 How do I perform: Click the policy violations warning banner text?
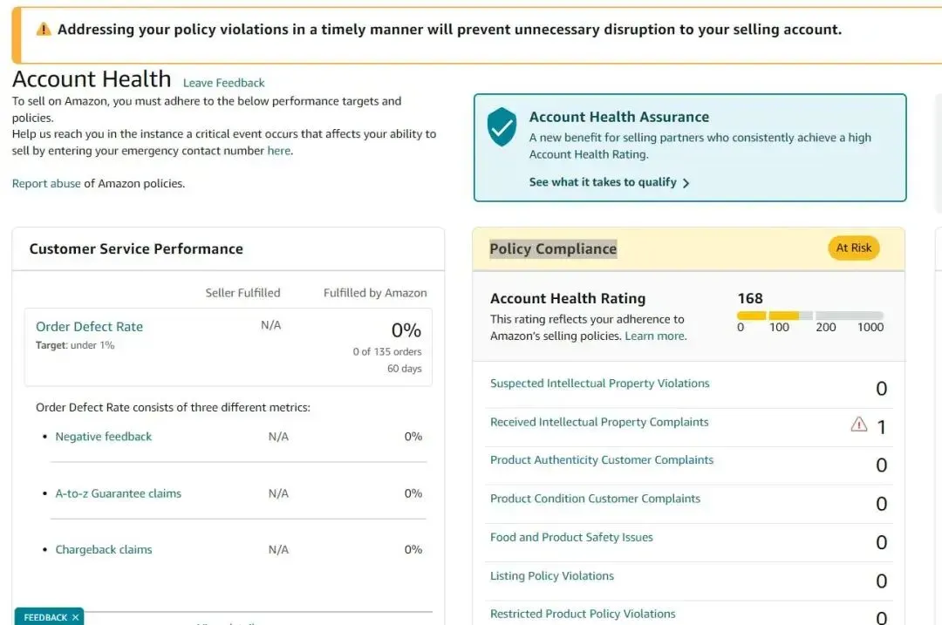click(449, 30)
